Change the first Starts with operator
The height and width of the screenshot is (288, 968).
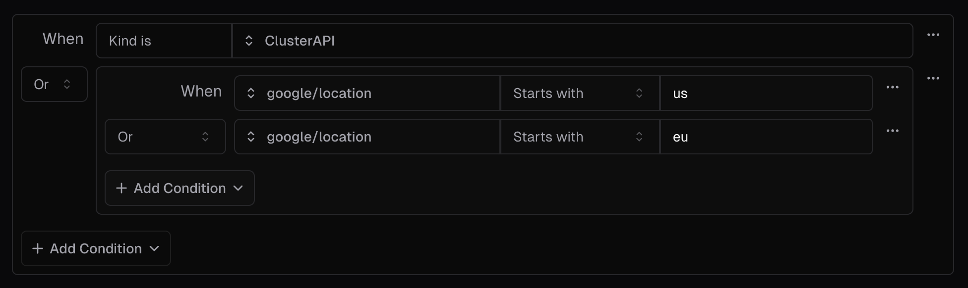pos(579,93)
